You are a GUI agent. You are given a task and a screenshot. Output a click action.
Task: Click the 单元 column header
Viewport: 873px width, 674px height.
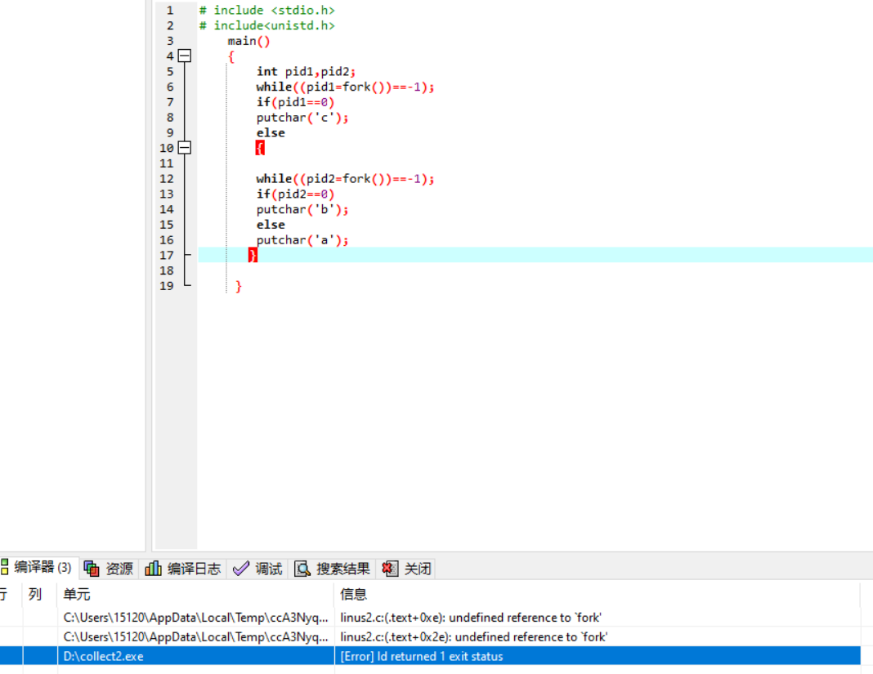pyautogui.click(x=78, y=594)
